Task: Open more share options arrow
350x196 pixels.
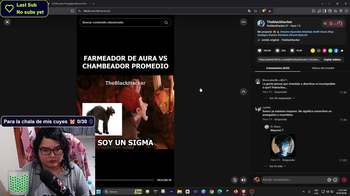Action: coord(342,51)
